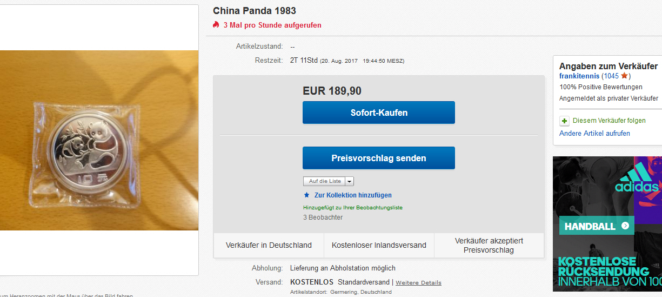662x297 pixels.
Task: Open seller profile frankitennis
Action: [579, 76]
